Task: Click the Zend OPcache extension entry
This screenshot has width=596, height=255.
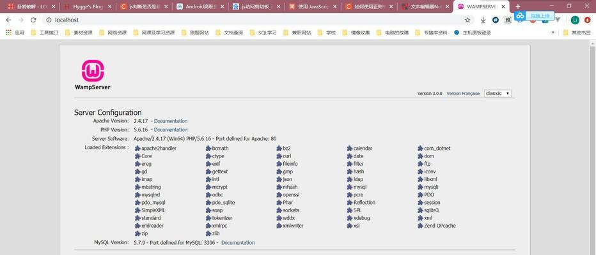Action: click(437, 226)
